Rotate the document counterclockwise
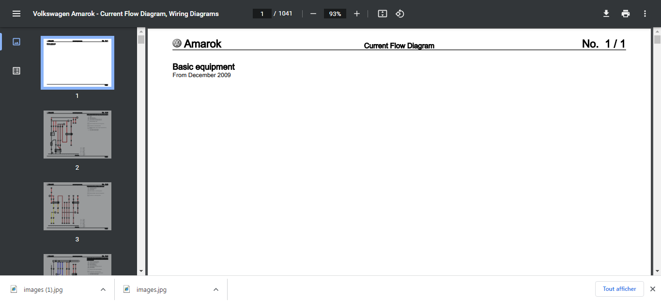The width and height of the screenshot is (661, 303). click(x=400, y=14)
